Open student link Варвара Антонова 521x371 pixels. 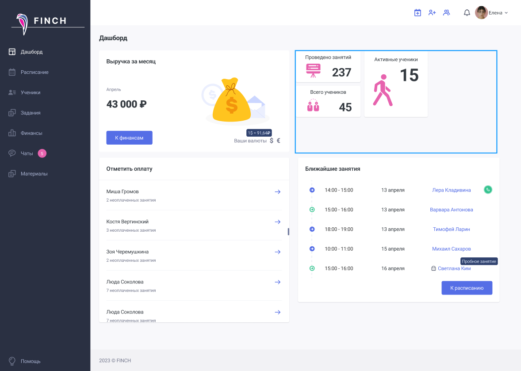pyautogui.click(x=451, y=210)
